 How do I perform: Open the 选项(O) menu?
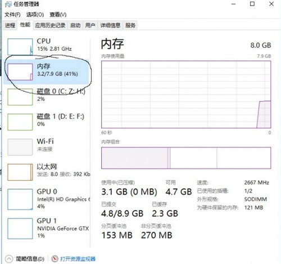(35, 15)
